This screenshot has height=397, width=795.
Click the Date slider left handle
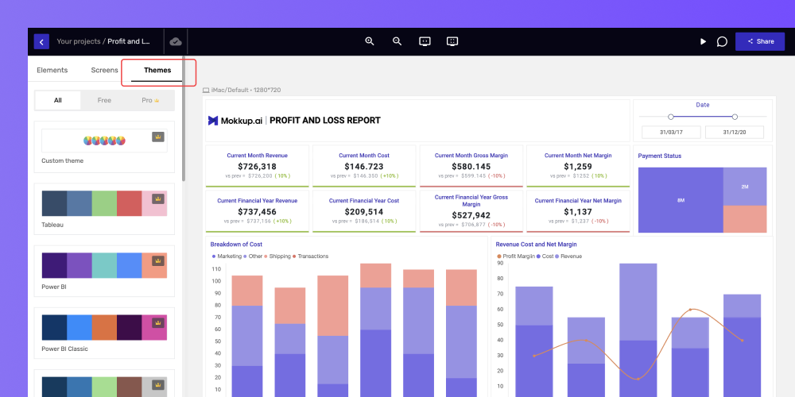(671, 117)
